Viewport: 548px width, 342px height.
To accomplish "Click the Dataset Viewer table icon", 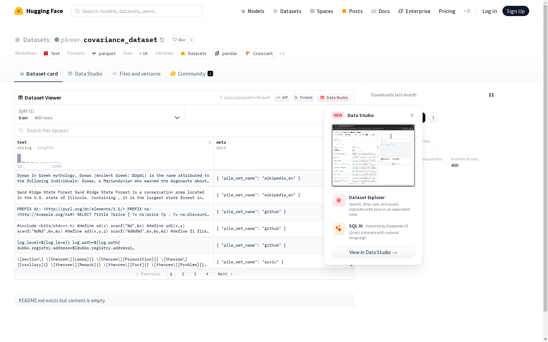I will tap(21, 97).
